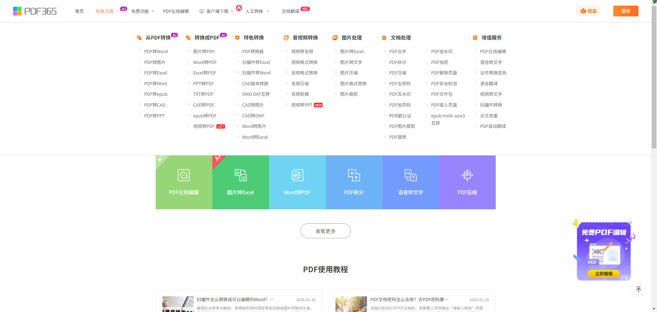The image size is (657, 312).
Task: Expand the 客户端下载 dropdown
Action: pyautogui.click(x=217, y=12)
